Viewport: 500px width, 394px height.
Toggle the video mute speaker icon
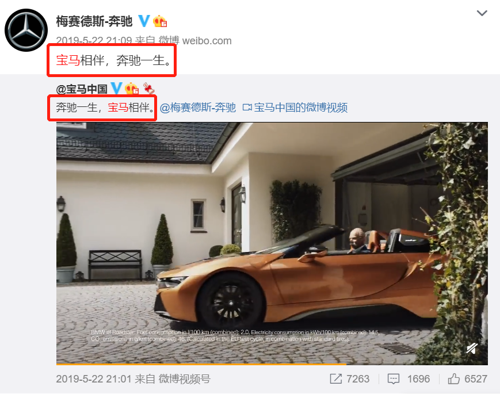click(x=472, y=348)
